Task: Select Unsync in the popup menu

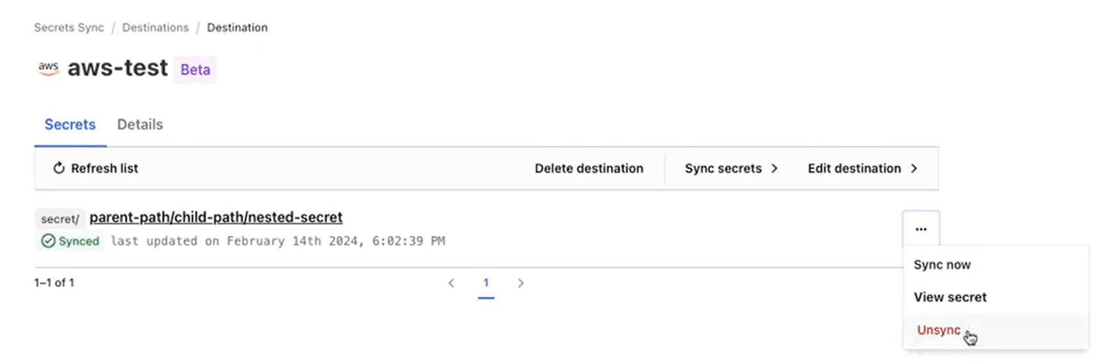Action: point(938,330)
